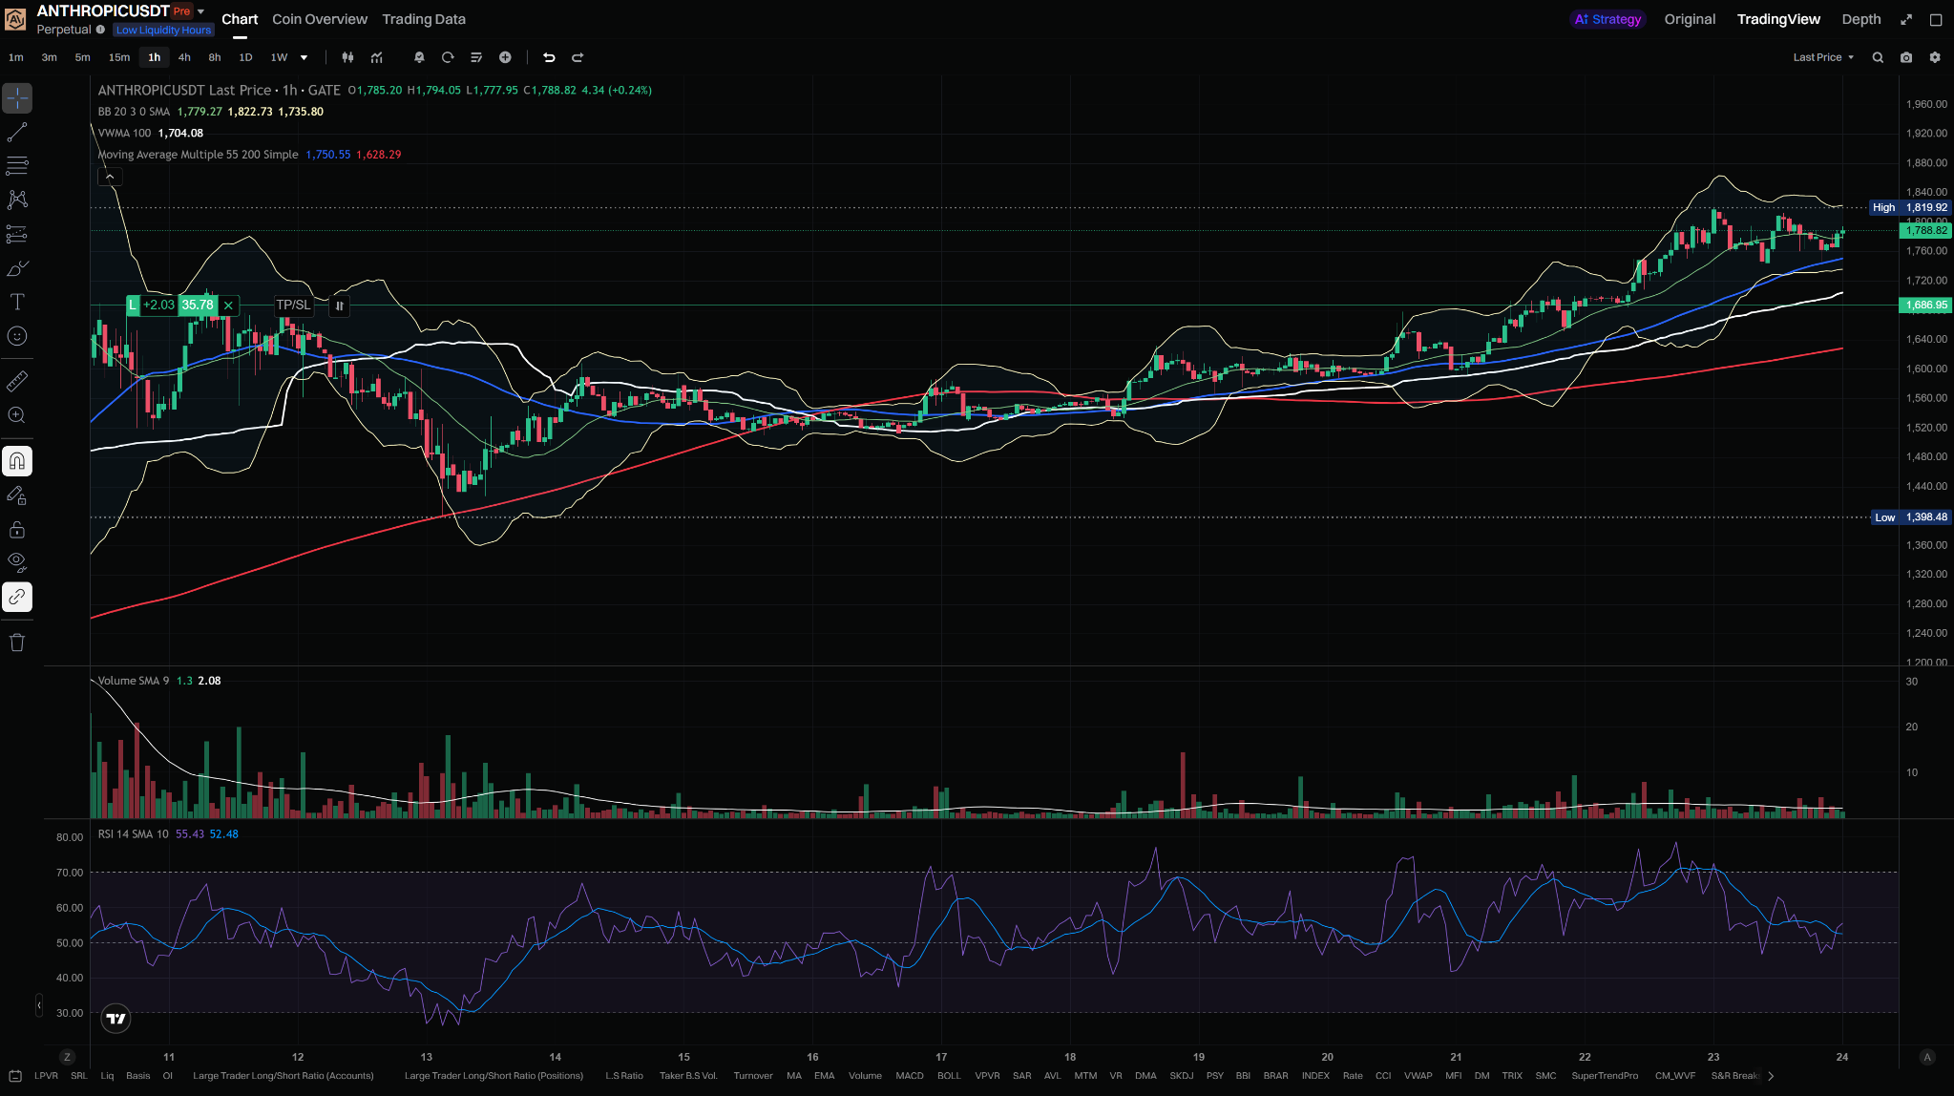This screenshot has width=1954, height=1096.
Task: Open the Trading Data tab
Action: click(x=424, y=19)
